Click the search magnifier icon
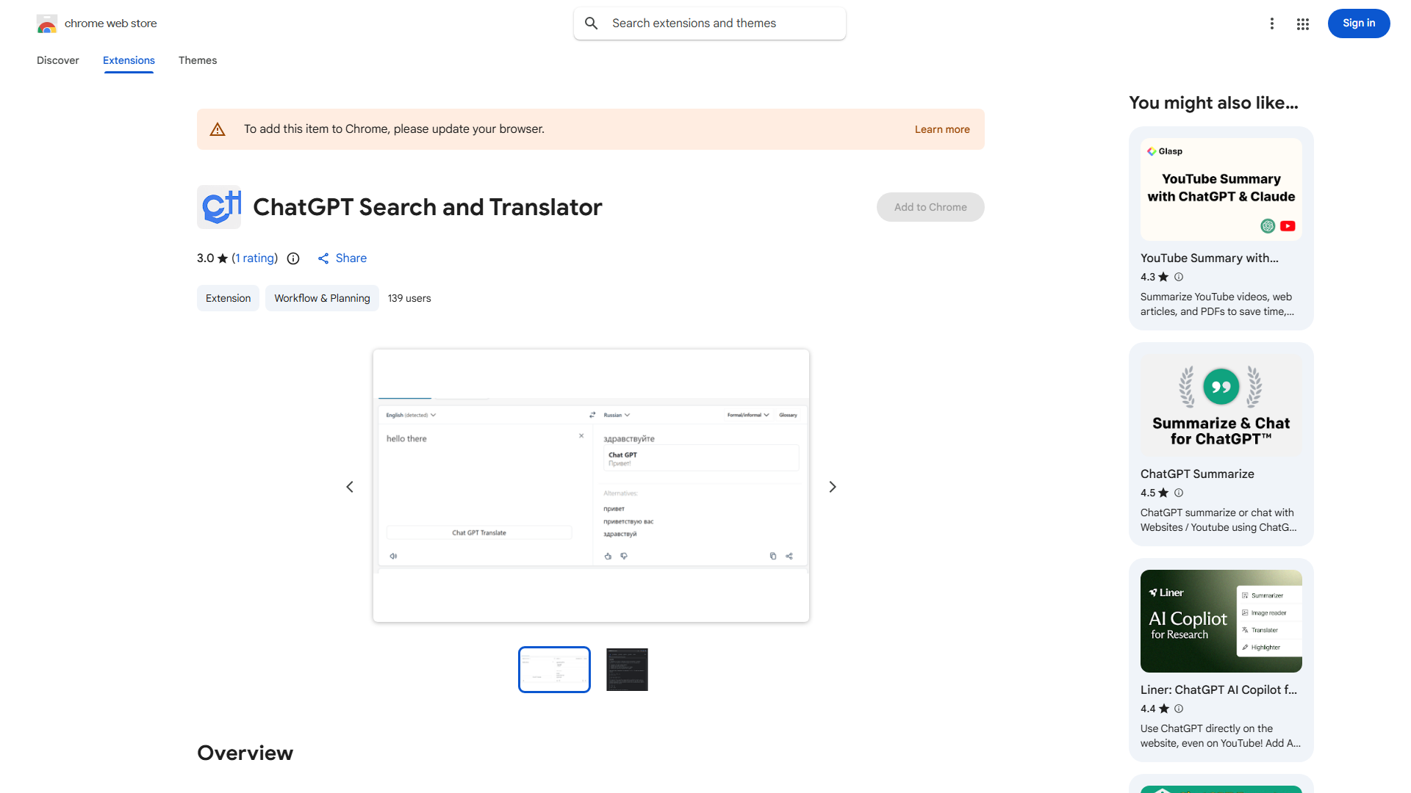This screenshot has height=793, width=1411. coord(591,23)
